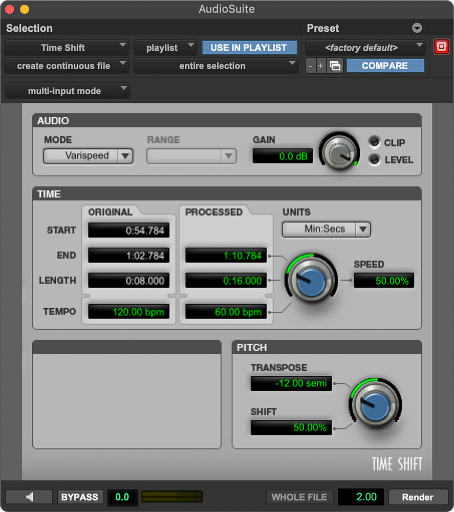
Task: Open the Varispeed MODE dropdown
Action: [x=88, y=156]
